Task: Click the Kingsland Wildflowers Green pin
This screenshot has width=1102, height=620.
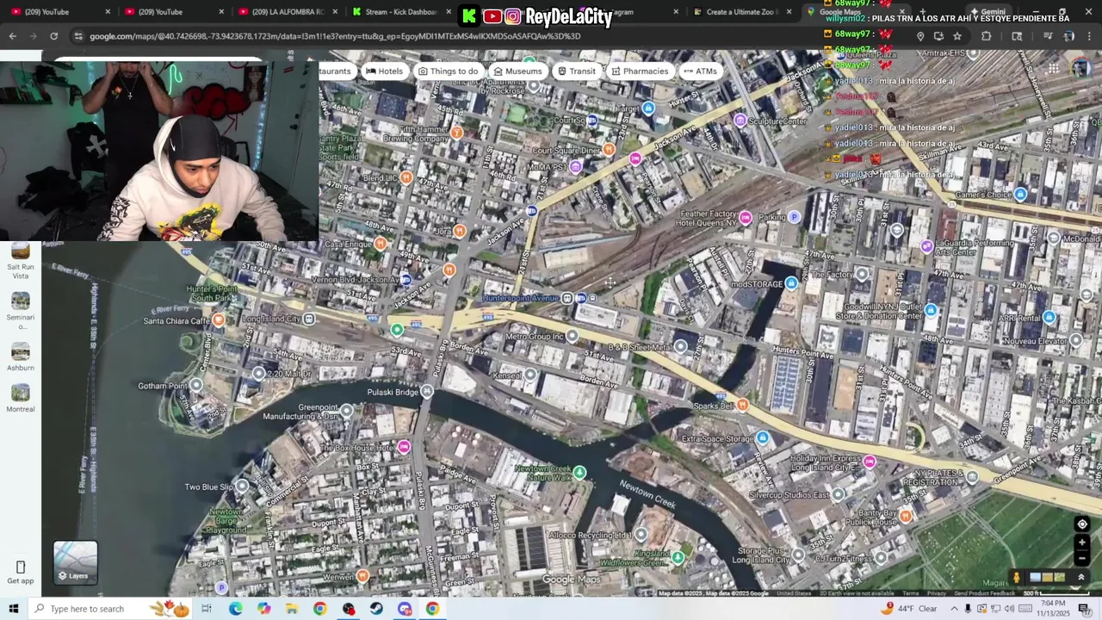Action: (x=678, y=557)
